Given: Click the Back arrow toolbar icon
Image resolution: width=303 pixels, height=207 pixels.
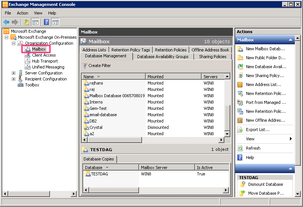Looking at the screenshot, I should (x=6, y=22).
